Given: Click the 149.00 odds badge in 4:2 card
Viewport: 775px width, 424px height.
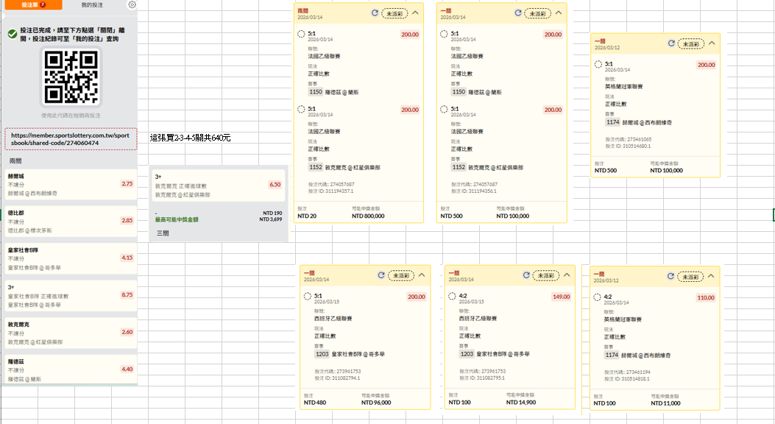Looking at the screenshot, I should click(x=561, y=297).
